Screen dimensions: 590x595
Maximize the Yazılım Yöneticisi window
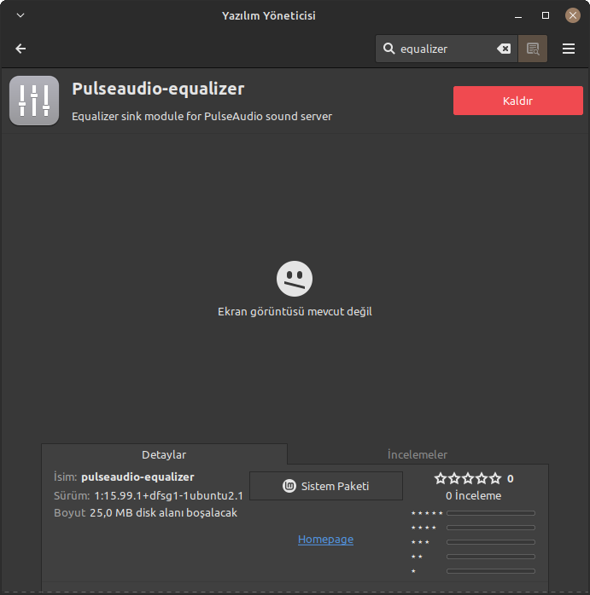[546, 15]
